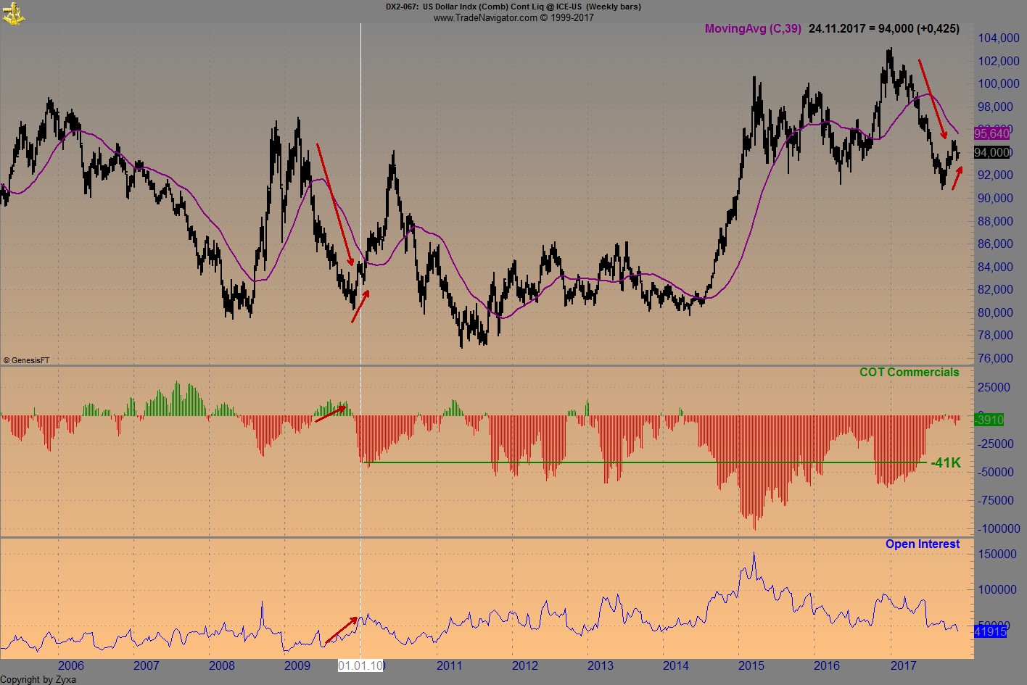1027x685 pixels.
Task: Click the gold sextant logo icon
Action: pyautogui.click(x=13, y=12)
